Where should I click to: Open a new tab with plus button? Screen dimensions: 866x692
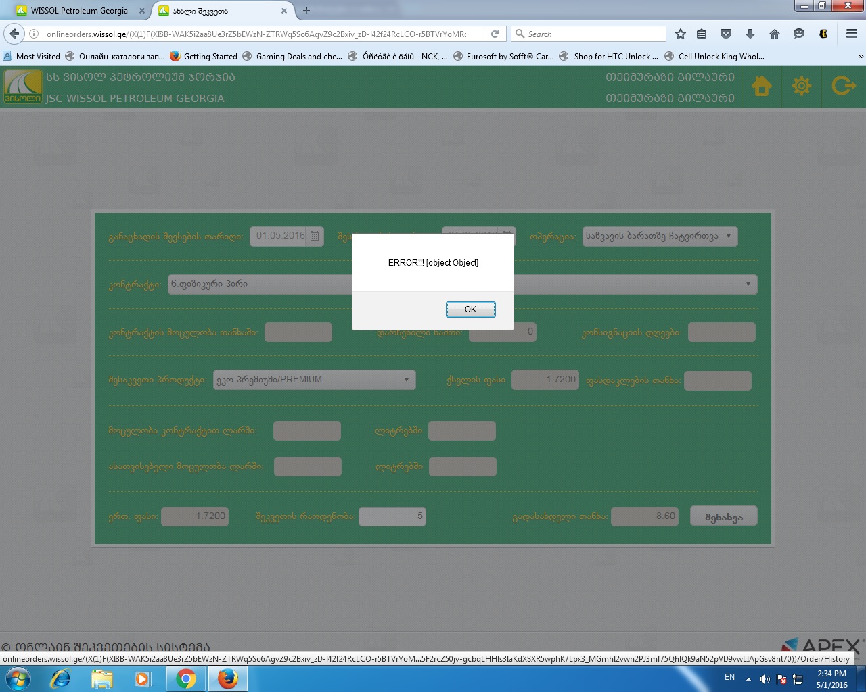pos(306,11)
